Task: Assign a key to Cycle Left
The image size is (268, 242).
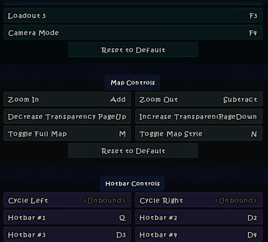Action: click(x=67, y=201)
